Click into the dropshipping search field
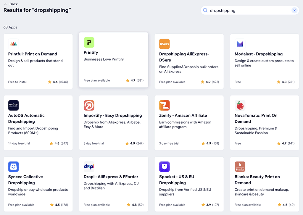 (250, 10)
